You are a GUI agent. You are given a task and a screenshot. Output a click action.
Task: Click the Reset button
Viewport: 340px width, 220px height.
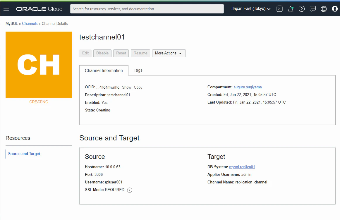click(x=121, y=53)
